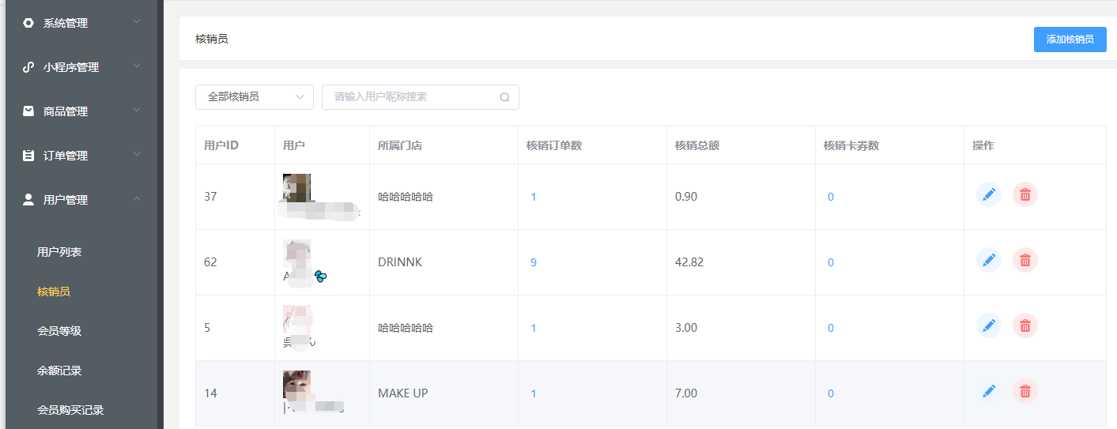Edit the MAKE UP store verifier
This screenshot has height=429, width=1117.
(988, 391)
